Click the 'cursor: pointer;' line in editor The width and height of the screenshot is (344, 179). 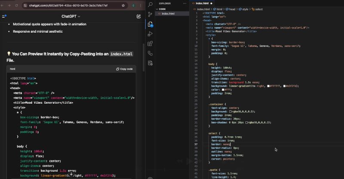pos(223,159)
